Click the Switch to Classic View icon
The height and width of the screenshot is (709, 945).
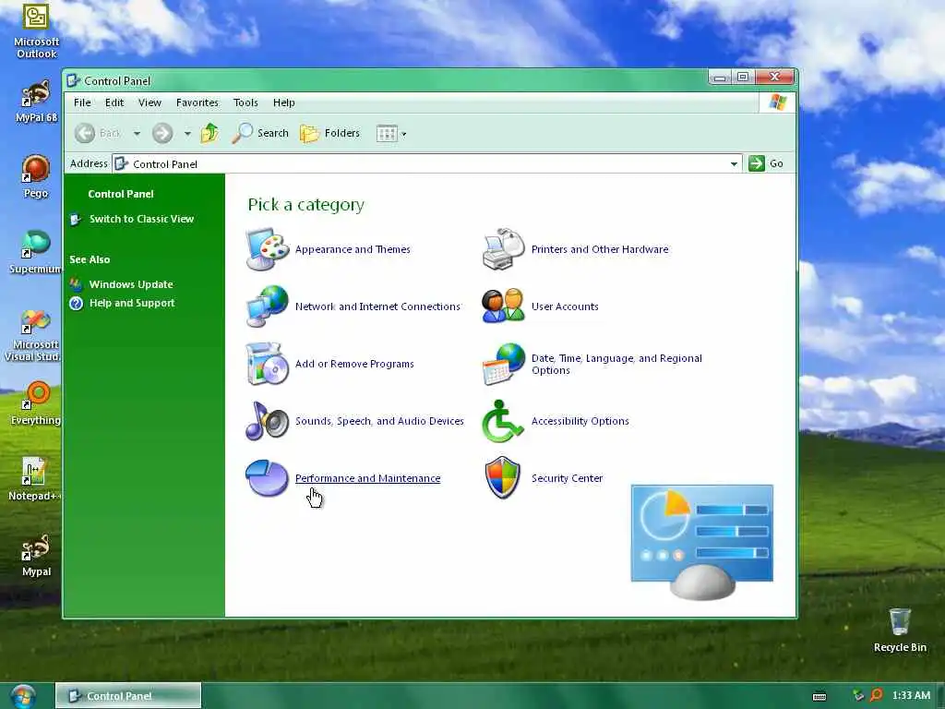(x=76, y=220)
